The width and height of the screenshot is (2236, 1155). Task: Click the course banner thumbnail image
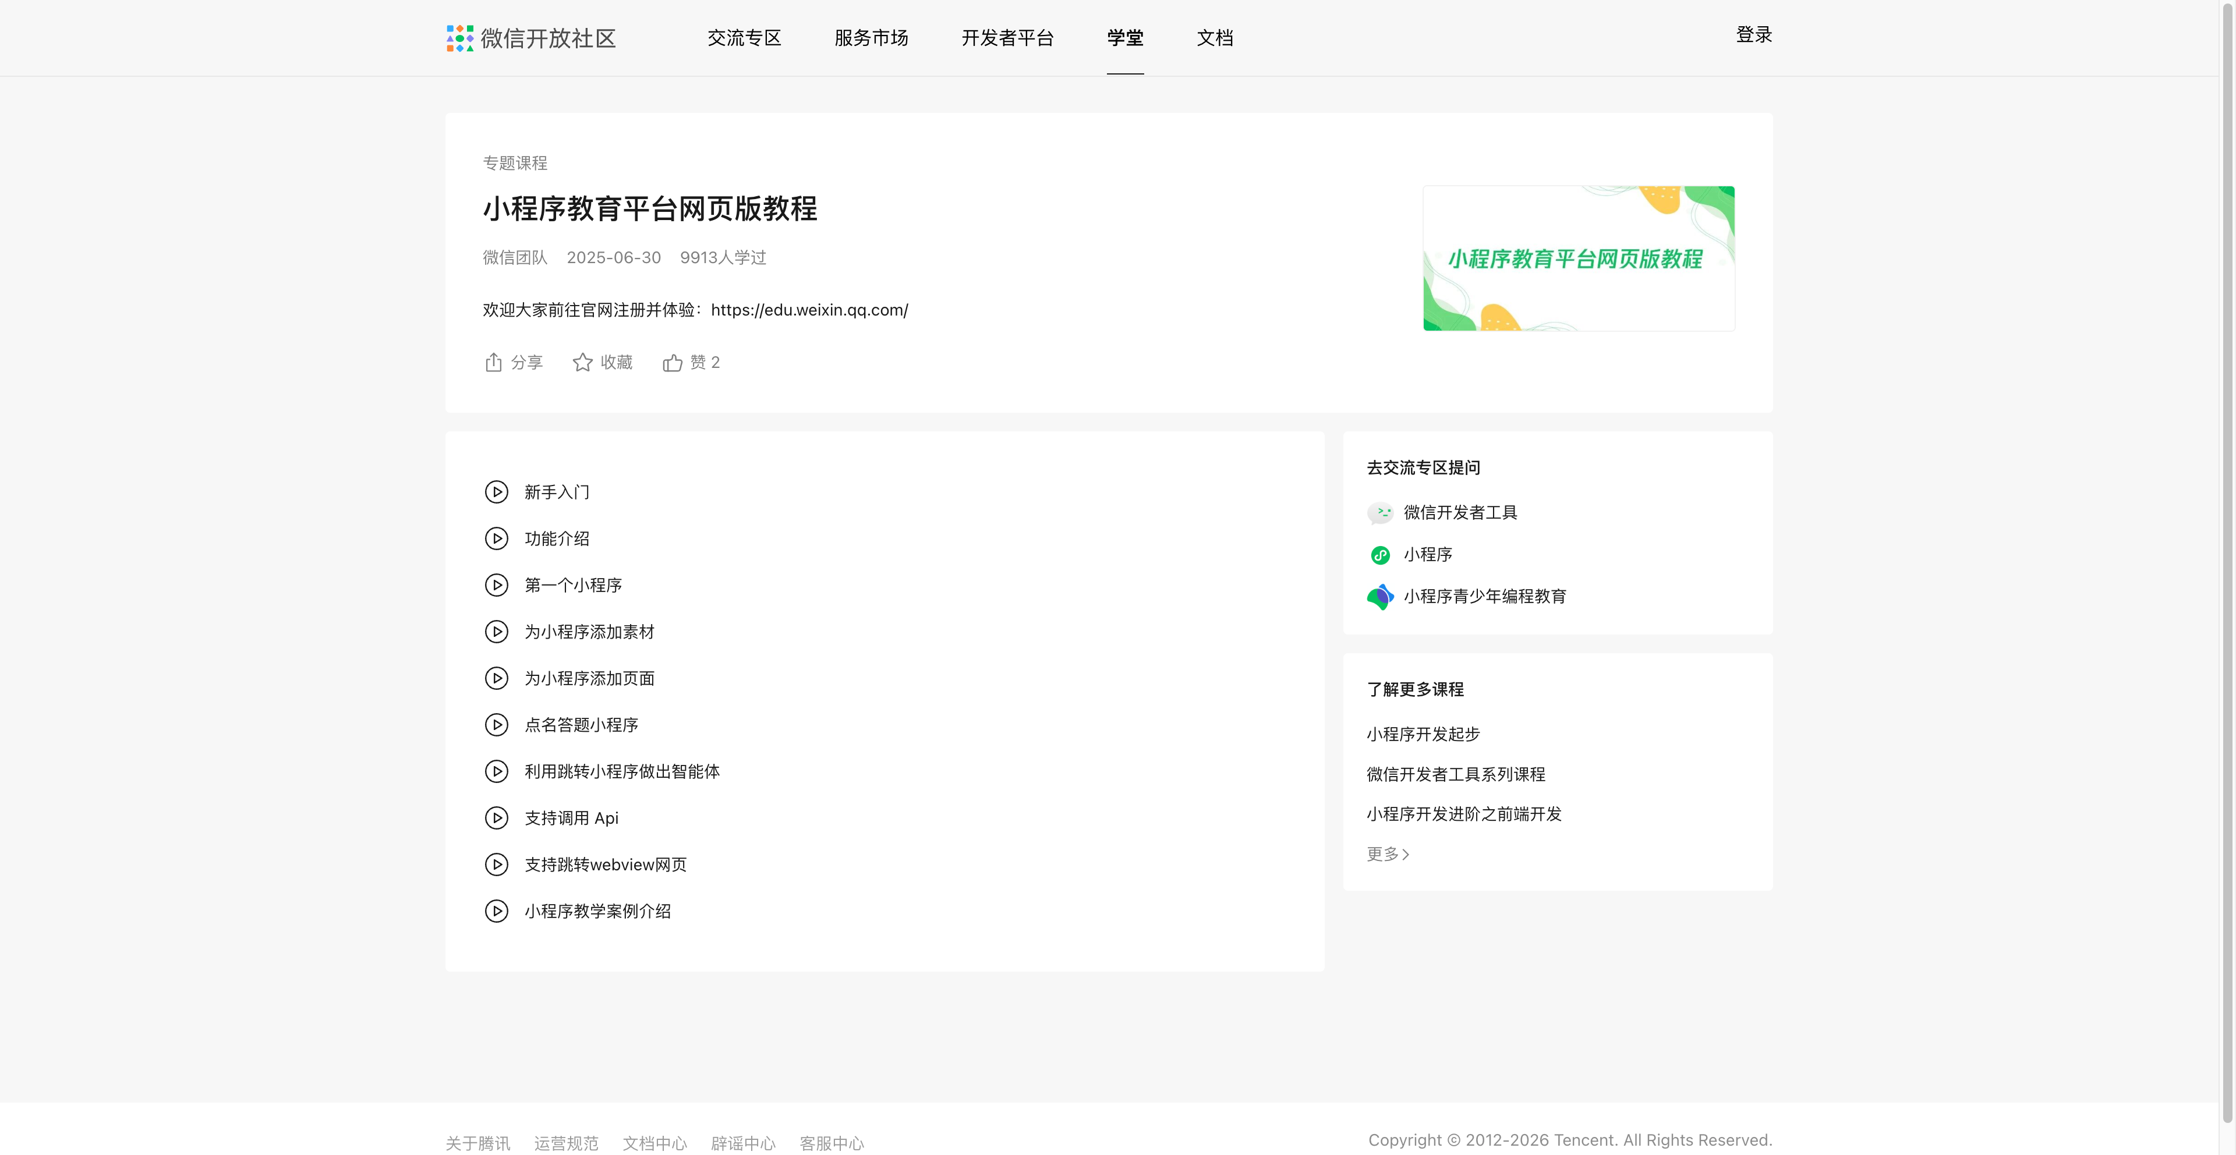pyautogui.click(x=1578, y=258)
